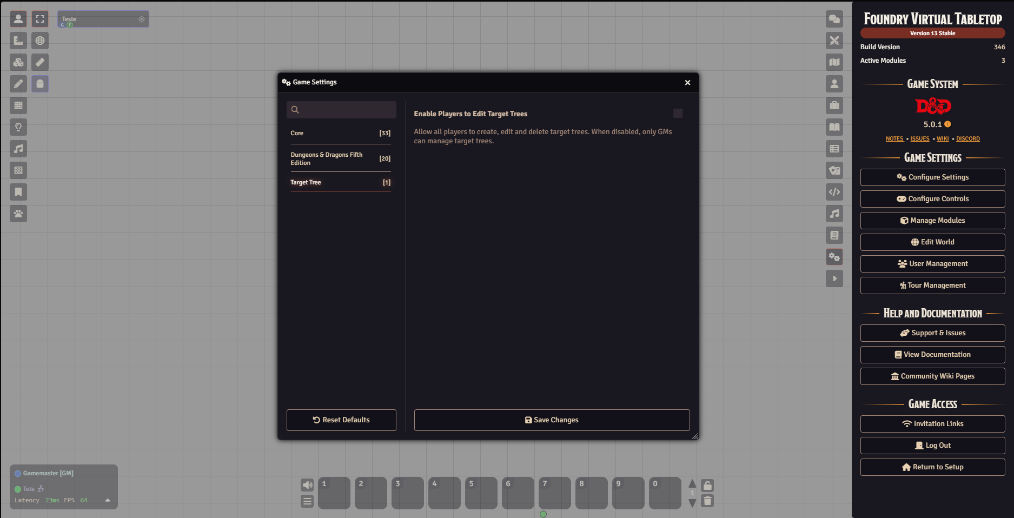The image size is (1014, 518).
Task: Click the Save Changes button
Action: 552,420
